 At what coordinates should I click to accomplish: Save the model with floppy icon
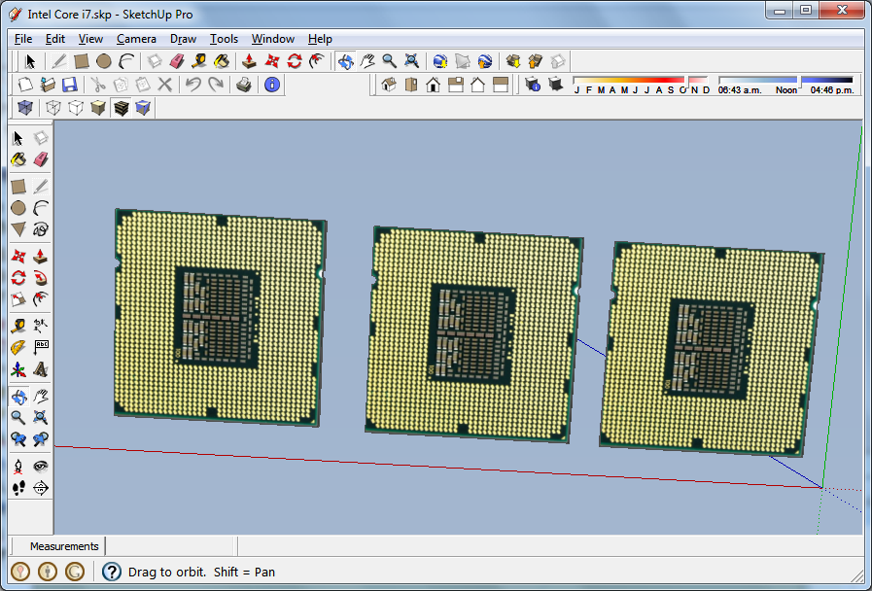point(70,85)
